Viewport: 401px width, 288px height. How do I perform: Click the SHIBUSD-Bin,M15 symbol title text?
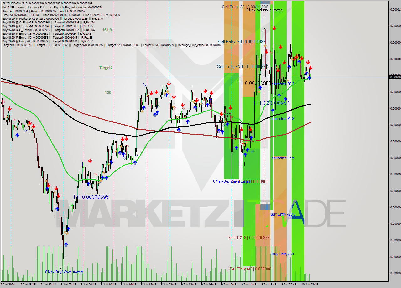[x=15, y=3]
